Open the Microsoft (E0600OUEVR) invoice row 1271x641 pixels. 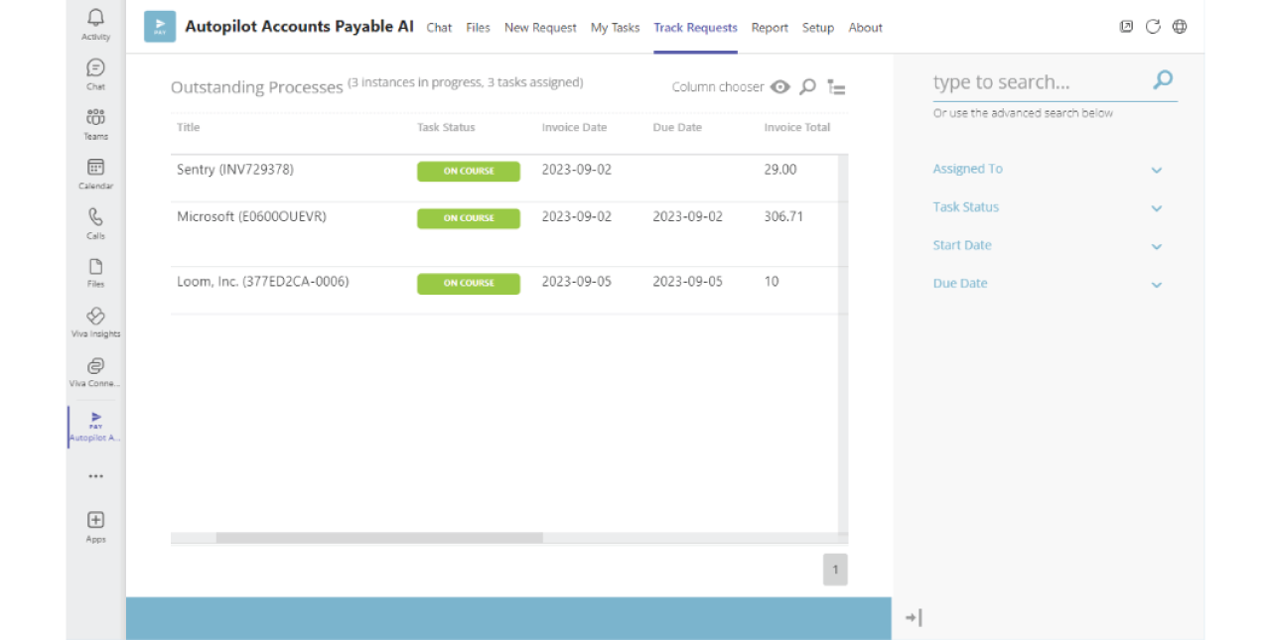pos(251,216)
